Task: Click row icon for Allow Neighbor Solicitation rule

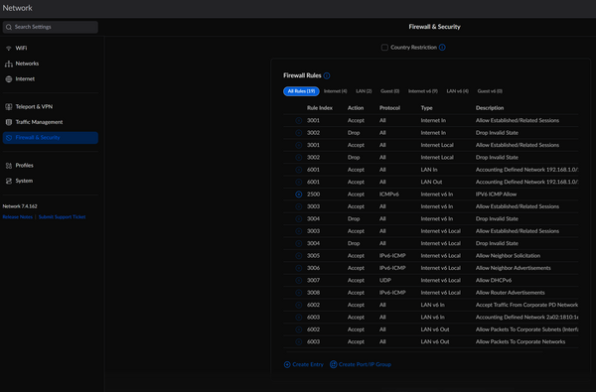Action: coord(299,256)
